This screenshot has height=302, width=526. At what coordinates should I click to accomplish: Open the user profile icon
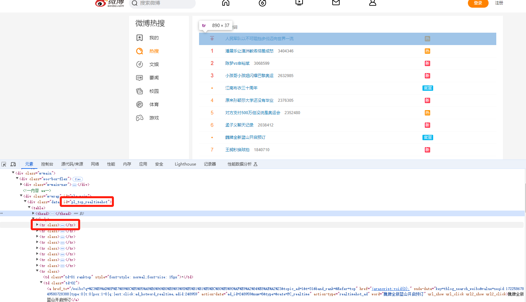pyautogui.click(x=373, y=3)
